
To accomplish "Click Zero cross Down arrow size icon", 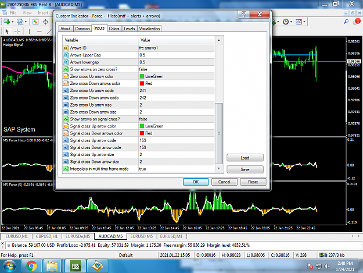I will point(66,112).
